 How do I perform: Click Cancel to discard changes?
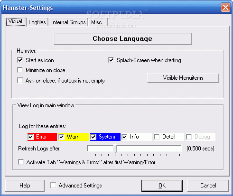pos(208,186)
